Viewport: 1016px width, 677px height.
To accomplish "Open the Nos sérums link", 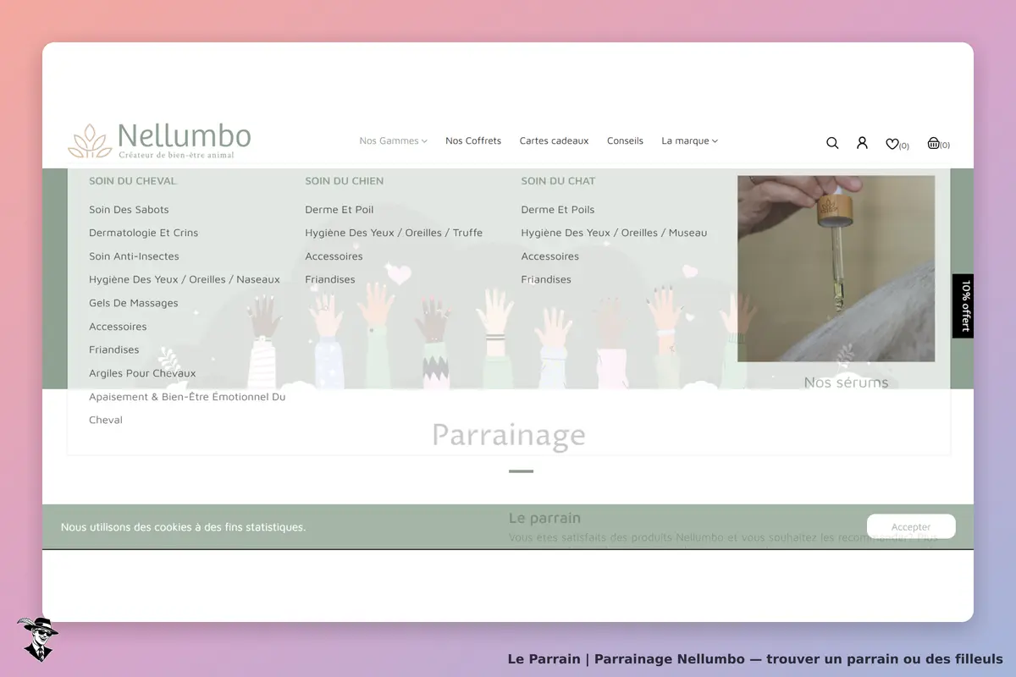I will (x=846, y=383).
